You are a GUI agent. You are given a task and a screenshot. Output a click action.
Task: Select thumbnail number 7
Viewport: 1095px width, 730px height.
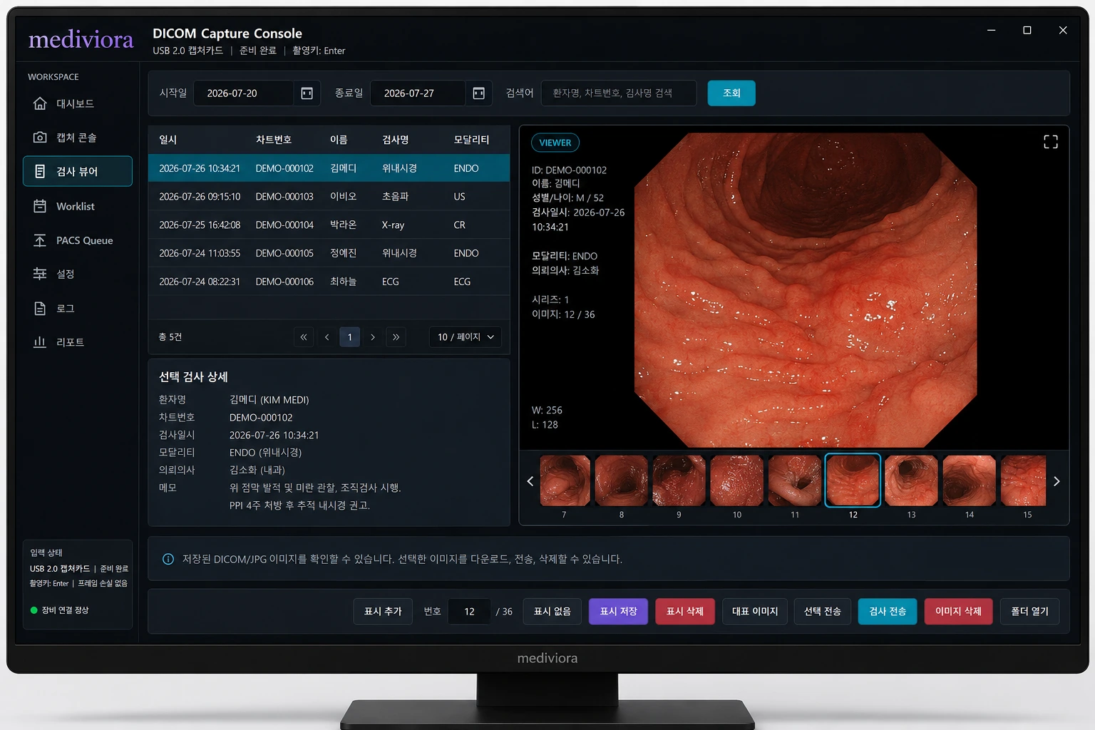(x=565, y=481)
